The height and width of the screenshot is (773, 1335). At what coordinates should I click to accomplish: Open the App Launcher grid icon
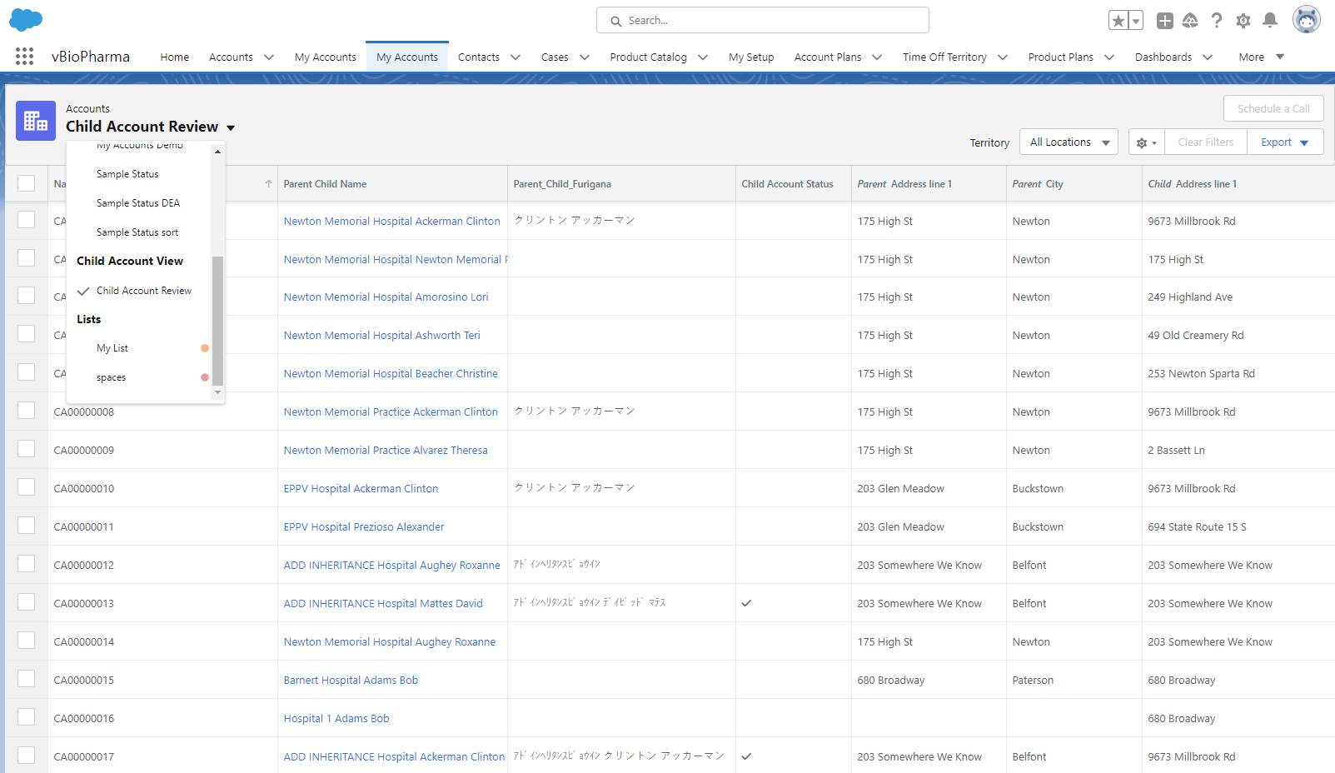tap(24, 57)
